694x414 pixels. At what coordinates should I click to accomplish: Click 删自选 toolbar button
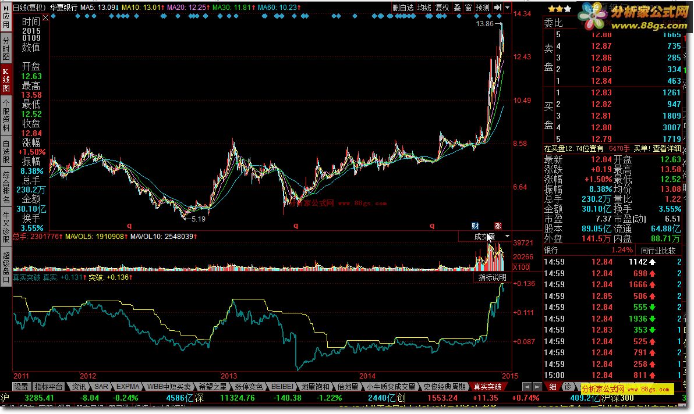(403, 8)
